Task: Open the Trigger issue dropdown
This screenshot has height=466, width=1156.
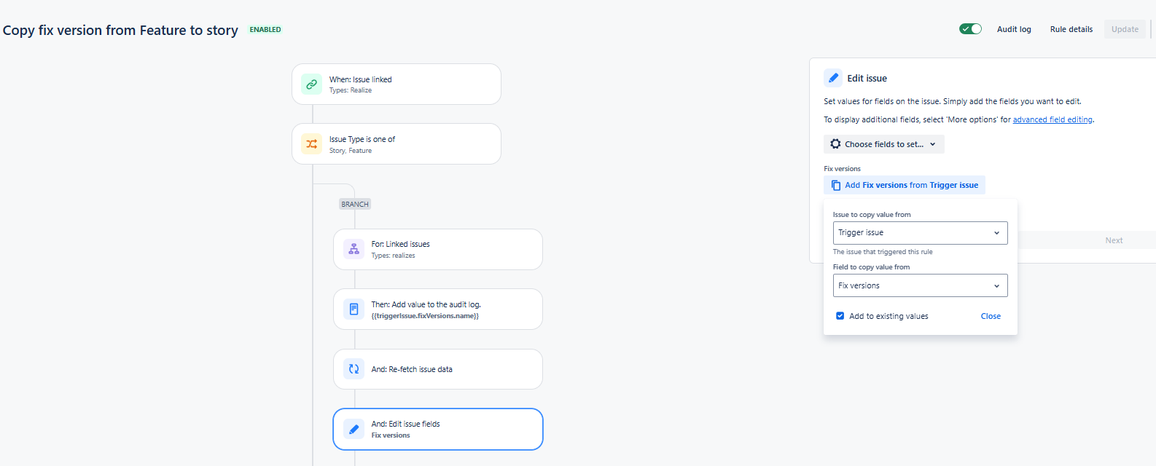Action: point(921,233)
